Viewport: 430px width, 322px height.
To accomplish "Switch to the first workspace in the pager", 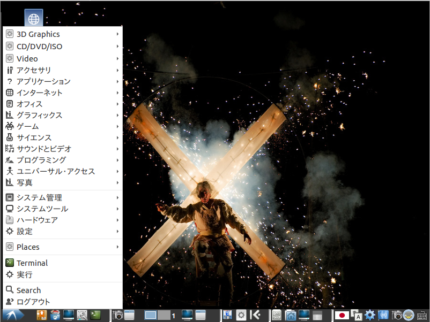I will click(151, 316).
